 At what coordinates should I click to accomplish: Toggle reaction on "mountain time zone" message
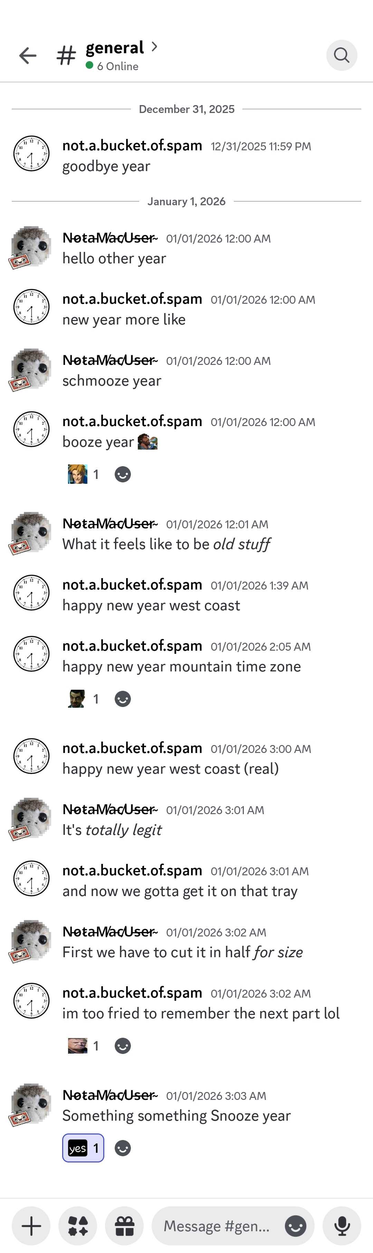coord(83,699)
